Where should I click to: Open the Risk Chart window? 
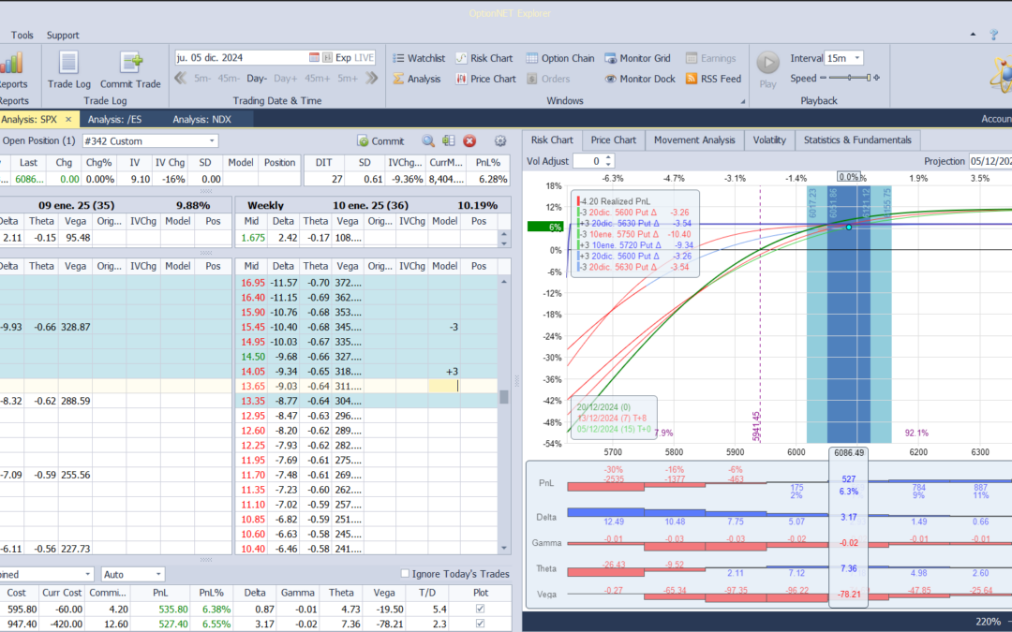484,58
